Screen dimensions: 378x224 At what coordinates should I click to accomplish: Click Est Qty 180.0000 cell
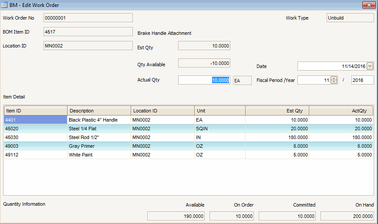277,137
